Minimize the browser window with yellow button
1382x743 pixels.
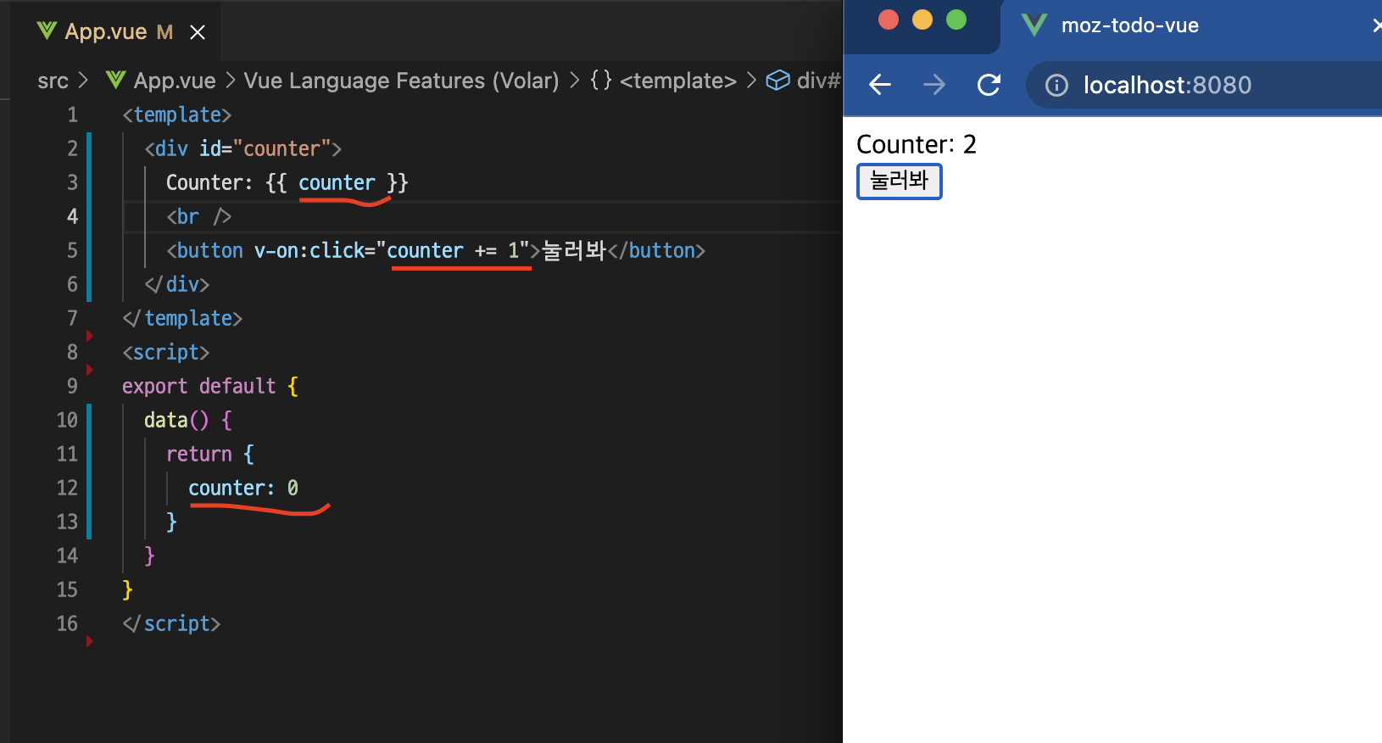pyautogui.click(x=922, y=20)
